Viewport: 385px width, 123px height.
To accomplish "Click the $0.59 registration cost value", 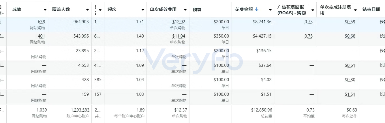I will click(350, 22).
